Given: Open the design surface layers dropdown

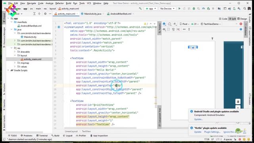Looking at the screenshot, I should [x=164, y=24].
